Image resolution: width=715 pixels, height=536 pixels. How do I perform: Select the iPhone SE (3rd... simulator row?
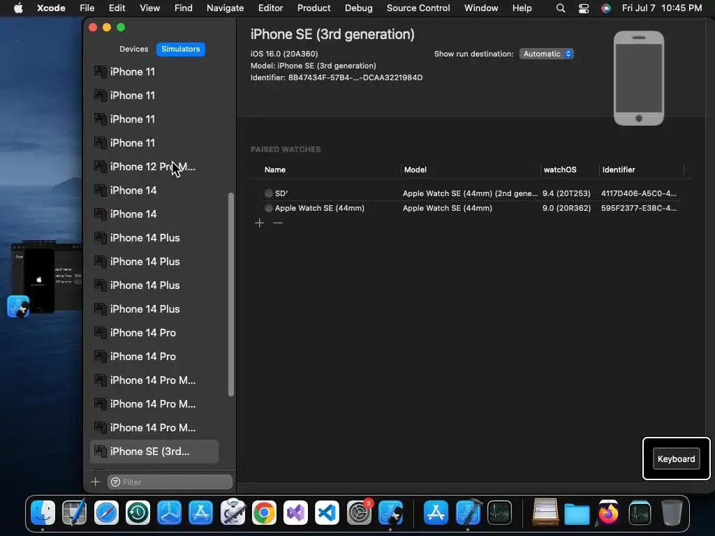[x=154, y=452]
